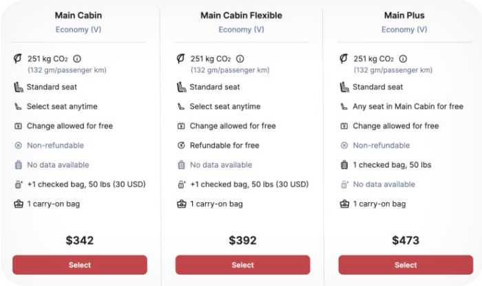Click the seat selection icon in Main Plus
Viewport: 482px width, 286px height.
click(344, 107)
